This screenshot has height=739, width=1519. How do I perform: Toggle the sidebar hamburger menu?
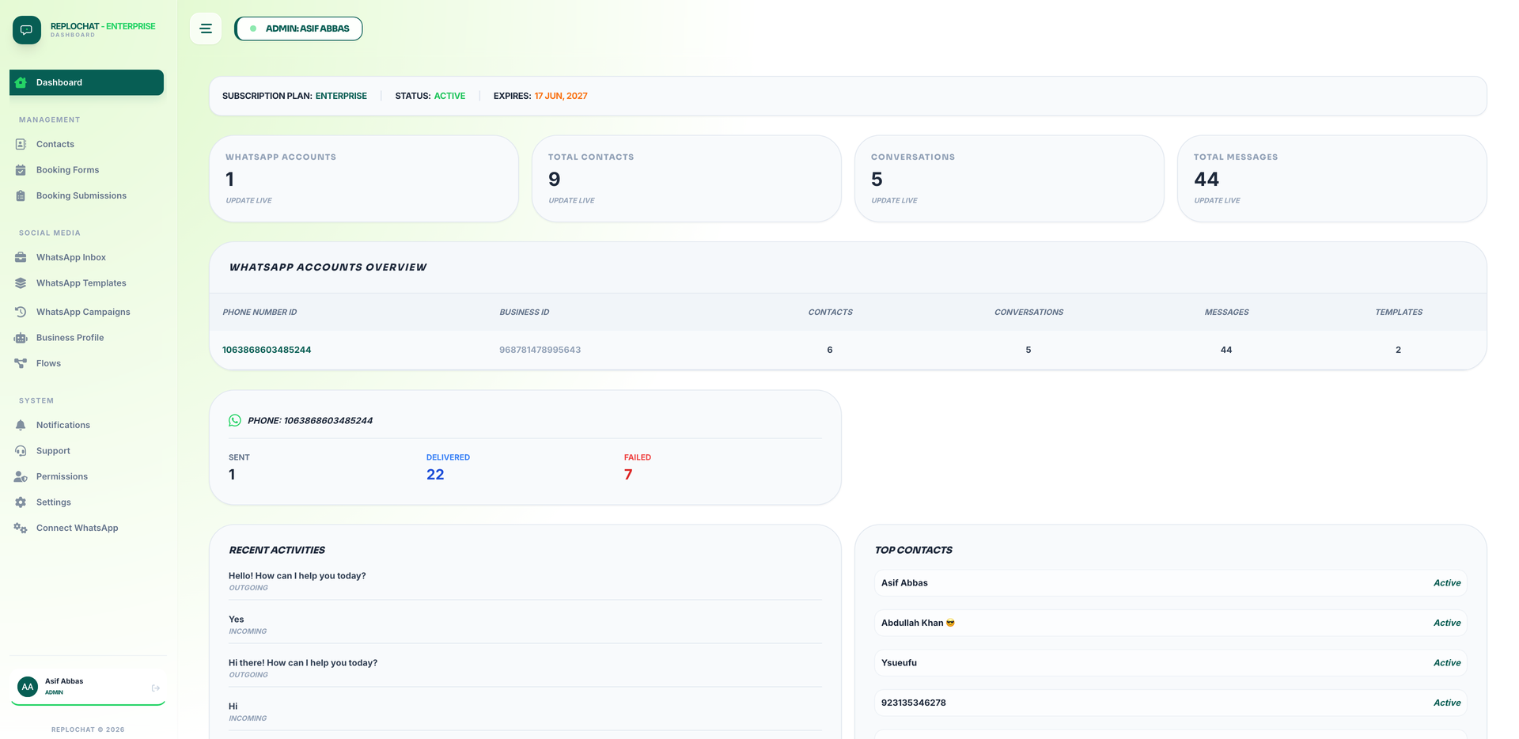206,28
